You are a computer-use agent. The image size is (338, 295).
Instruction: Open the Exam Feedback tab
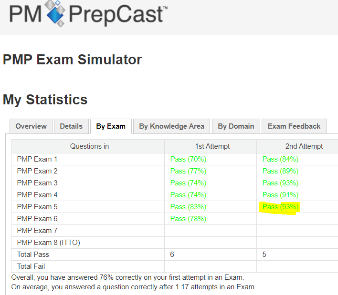coord(294,126)
